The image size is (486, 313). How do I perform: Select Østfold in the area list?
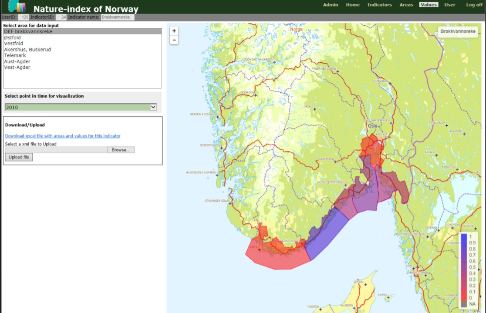(x=12, y=38)
